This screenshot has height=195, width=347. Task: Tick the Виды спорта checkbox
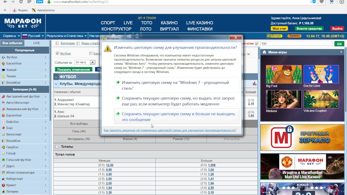click(78, 43)
